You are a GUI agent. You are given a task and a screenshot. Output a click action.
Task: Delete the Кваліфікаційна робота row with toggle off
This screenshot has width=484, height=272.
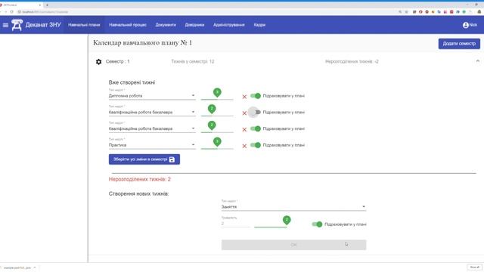(244, 113)
